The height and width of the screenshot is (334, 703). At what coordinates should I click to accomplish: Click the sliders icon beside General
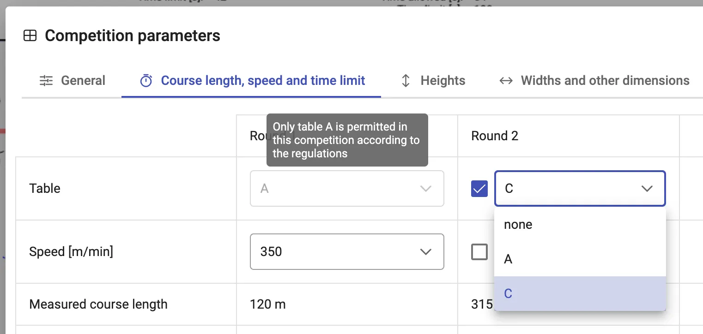click(x=46, y=81)
